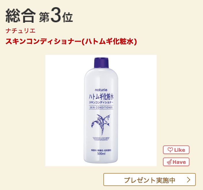Click the 無香料・無着色・低刺激性 text on the bottle
This screenshot has height=190, width=203.
coord(101,150)
